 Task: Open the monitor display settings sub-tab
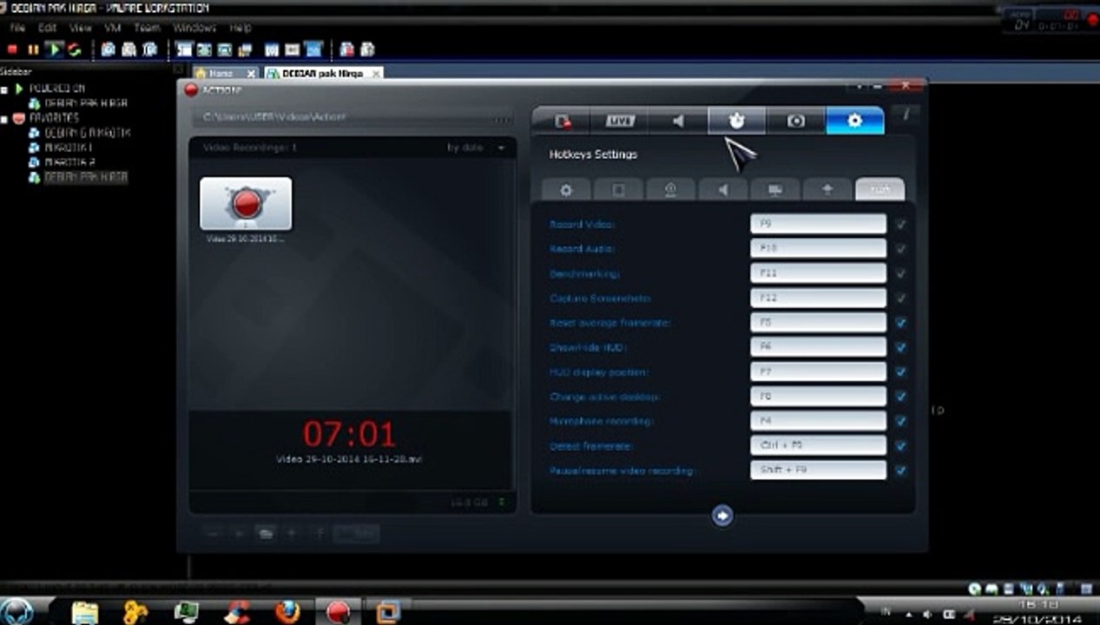pyautogui.click(x=774, y=189)
